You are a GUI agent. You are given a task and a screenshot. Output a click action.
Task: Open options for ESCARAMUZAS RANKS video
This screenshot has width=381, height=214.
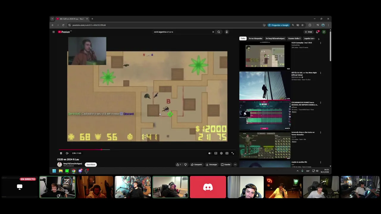pyautogui.click(x=321, y=103)
